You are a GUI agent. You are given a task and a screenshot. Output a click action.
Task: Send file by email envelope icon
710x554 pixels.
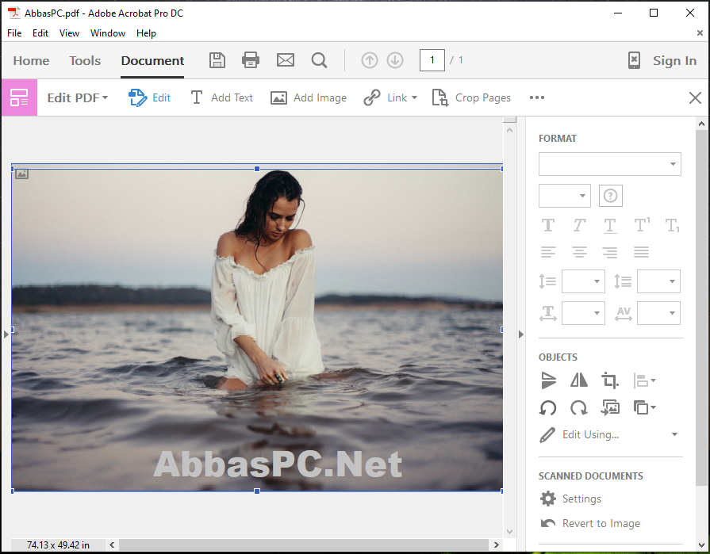click(286, 60)
